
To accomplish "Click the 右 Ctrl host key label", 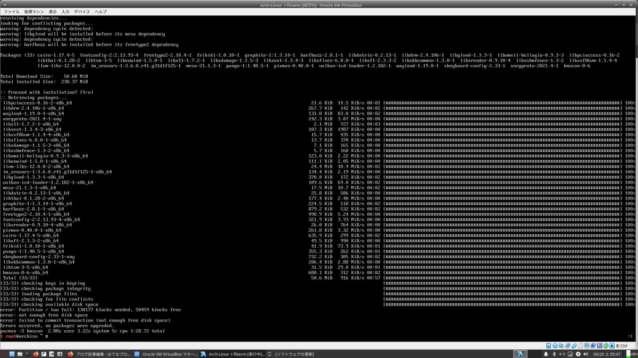I will 622,346.
